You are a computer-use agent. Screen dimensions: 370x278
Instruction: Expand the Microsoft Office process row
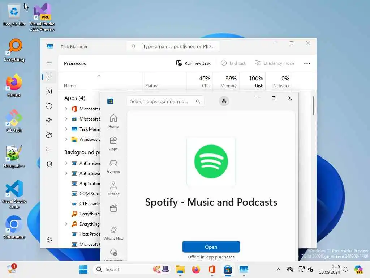tap(66, 109)
